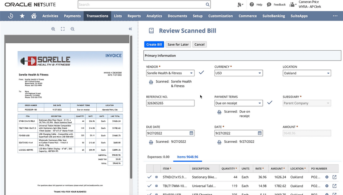The width and height of the screenshot is (343, 195).
Task: Open the create new record icon
Action: tap(239, 4)
